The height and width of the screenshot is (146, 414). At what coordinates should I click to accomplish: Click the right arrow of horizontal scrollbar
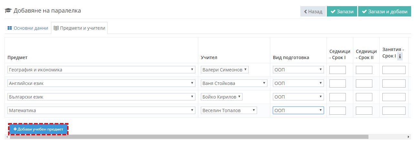point(409,137)
